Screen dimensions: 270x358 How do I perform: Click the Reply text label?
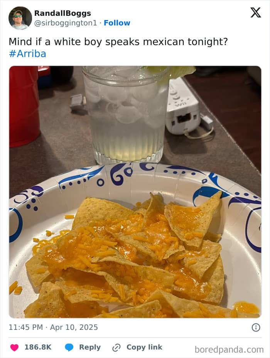[x=90, y=347]
